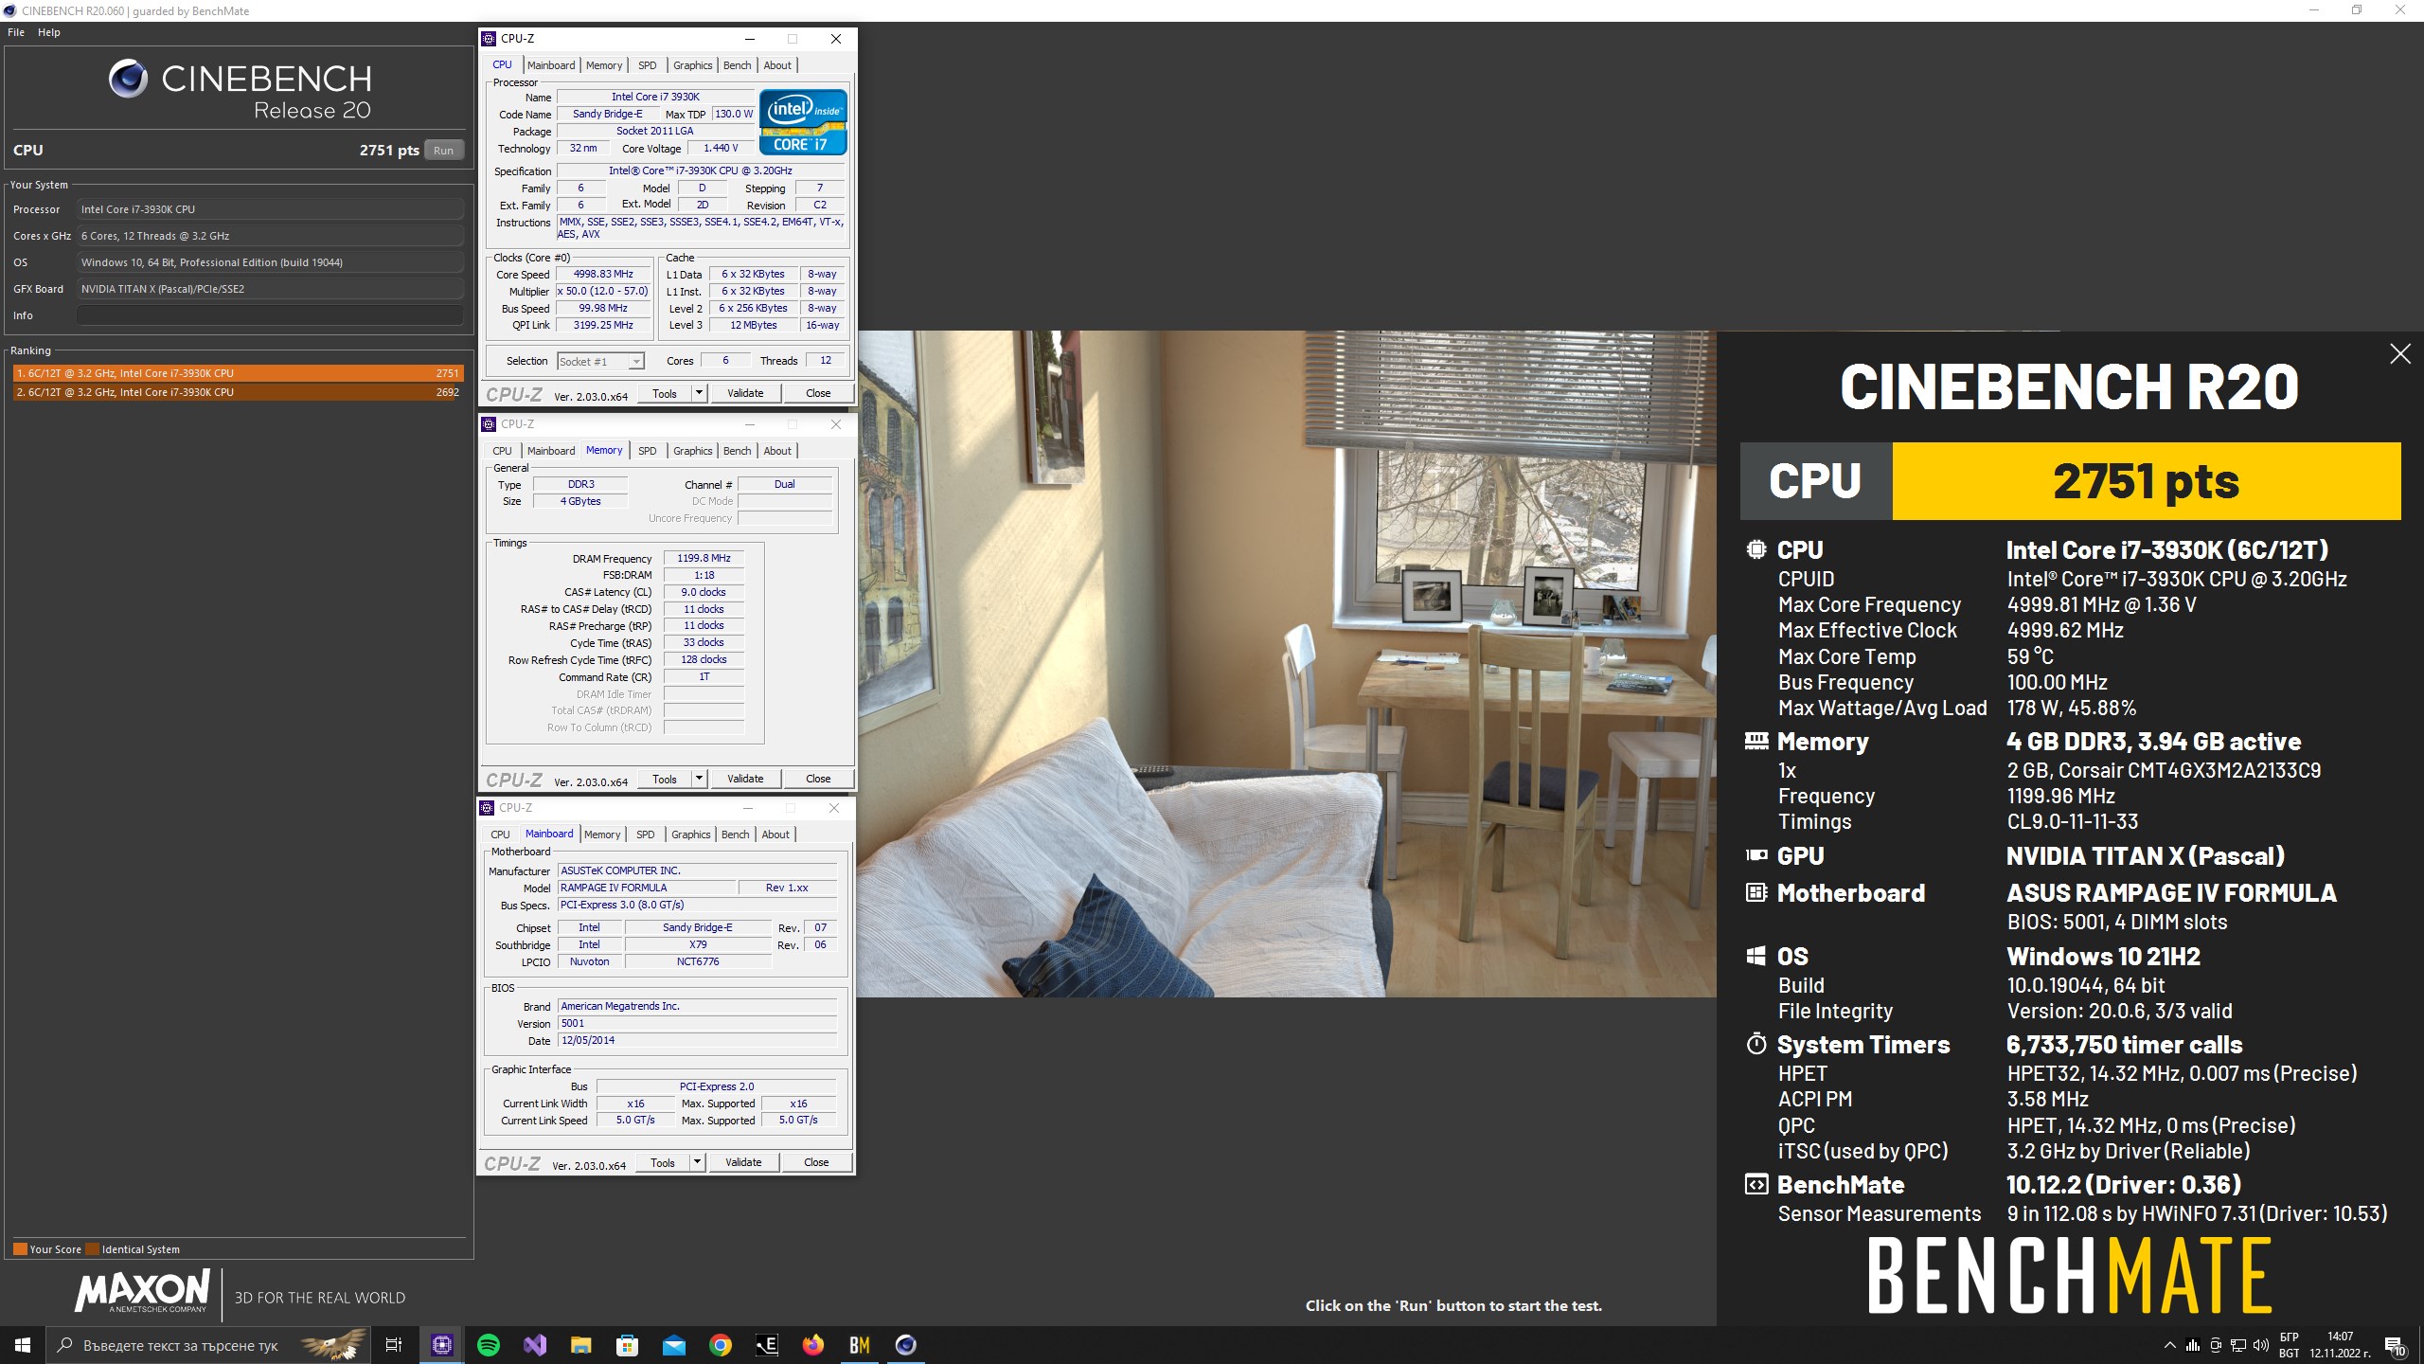Open the CPU-Z app in the taskbar
The image size is (2424, 1364).
(442, 1345)
